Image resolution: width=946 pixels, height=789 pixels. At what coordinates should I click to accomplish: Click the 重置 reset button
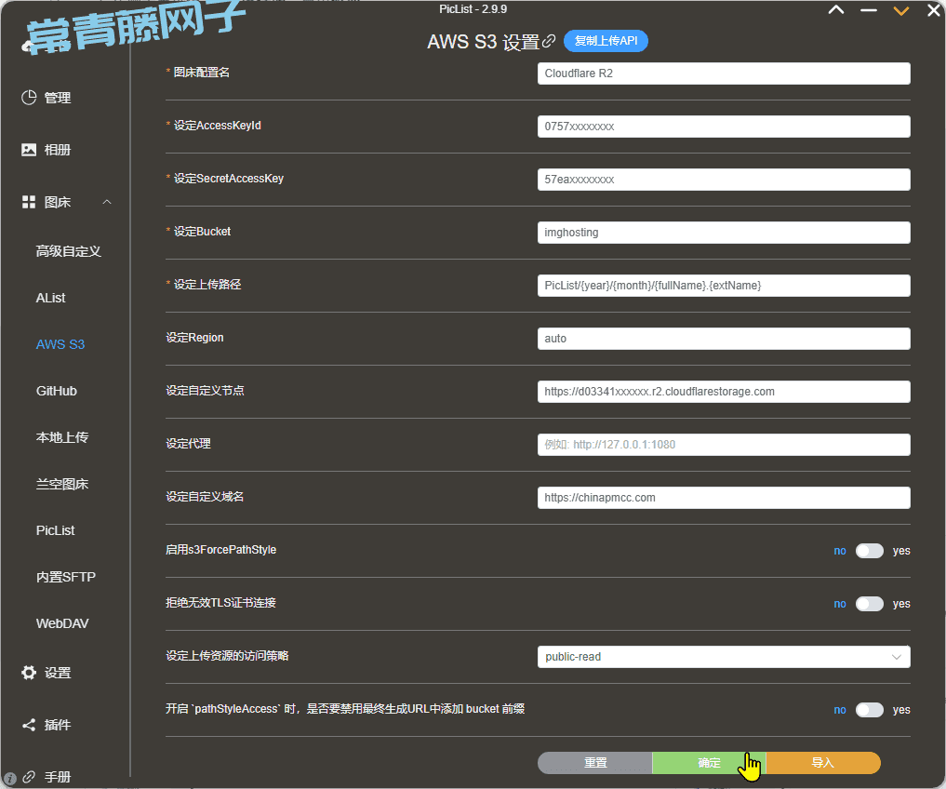pyautogui.click(x=595, y=763)
